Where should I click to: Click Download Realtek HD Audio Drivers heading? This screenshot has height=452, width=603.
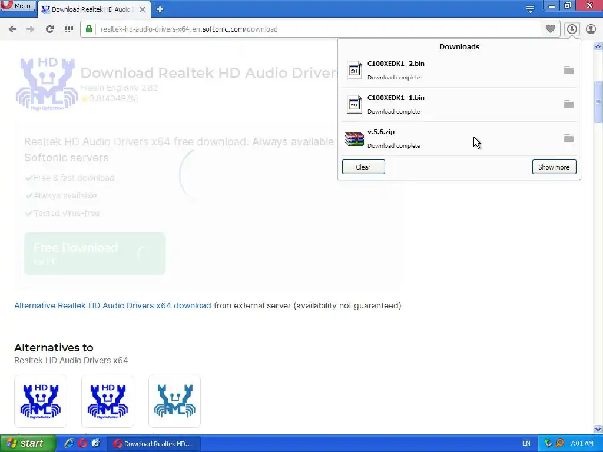[209, 72]
